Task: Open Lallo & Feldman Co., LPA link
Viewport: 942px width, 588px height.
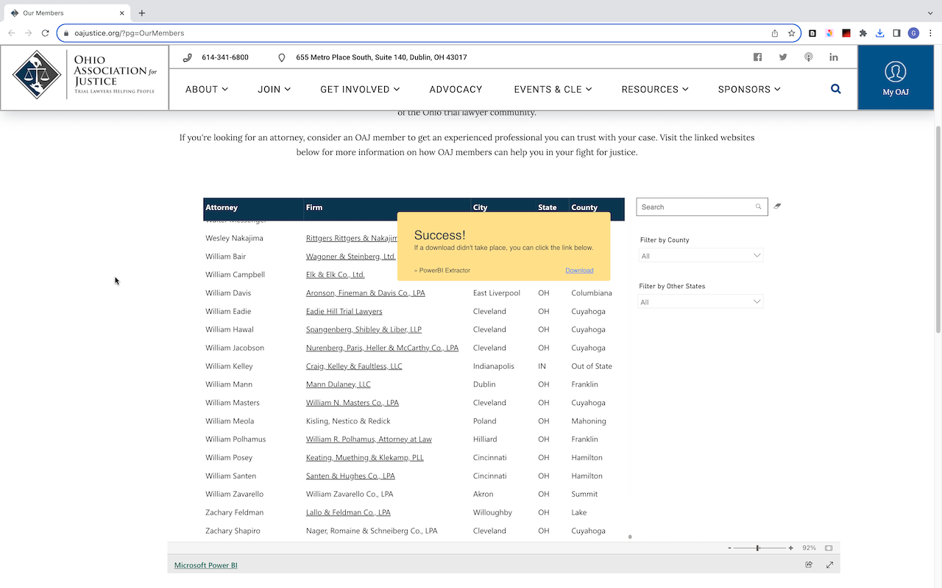Action: (x=348, y=512)
